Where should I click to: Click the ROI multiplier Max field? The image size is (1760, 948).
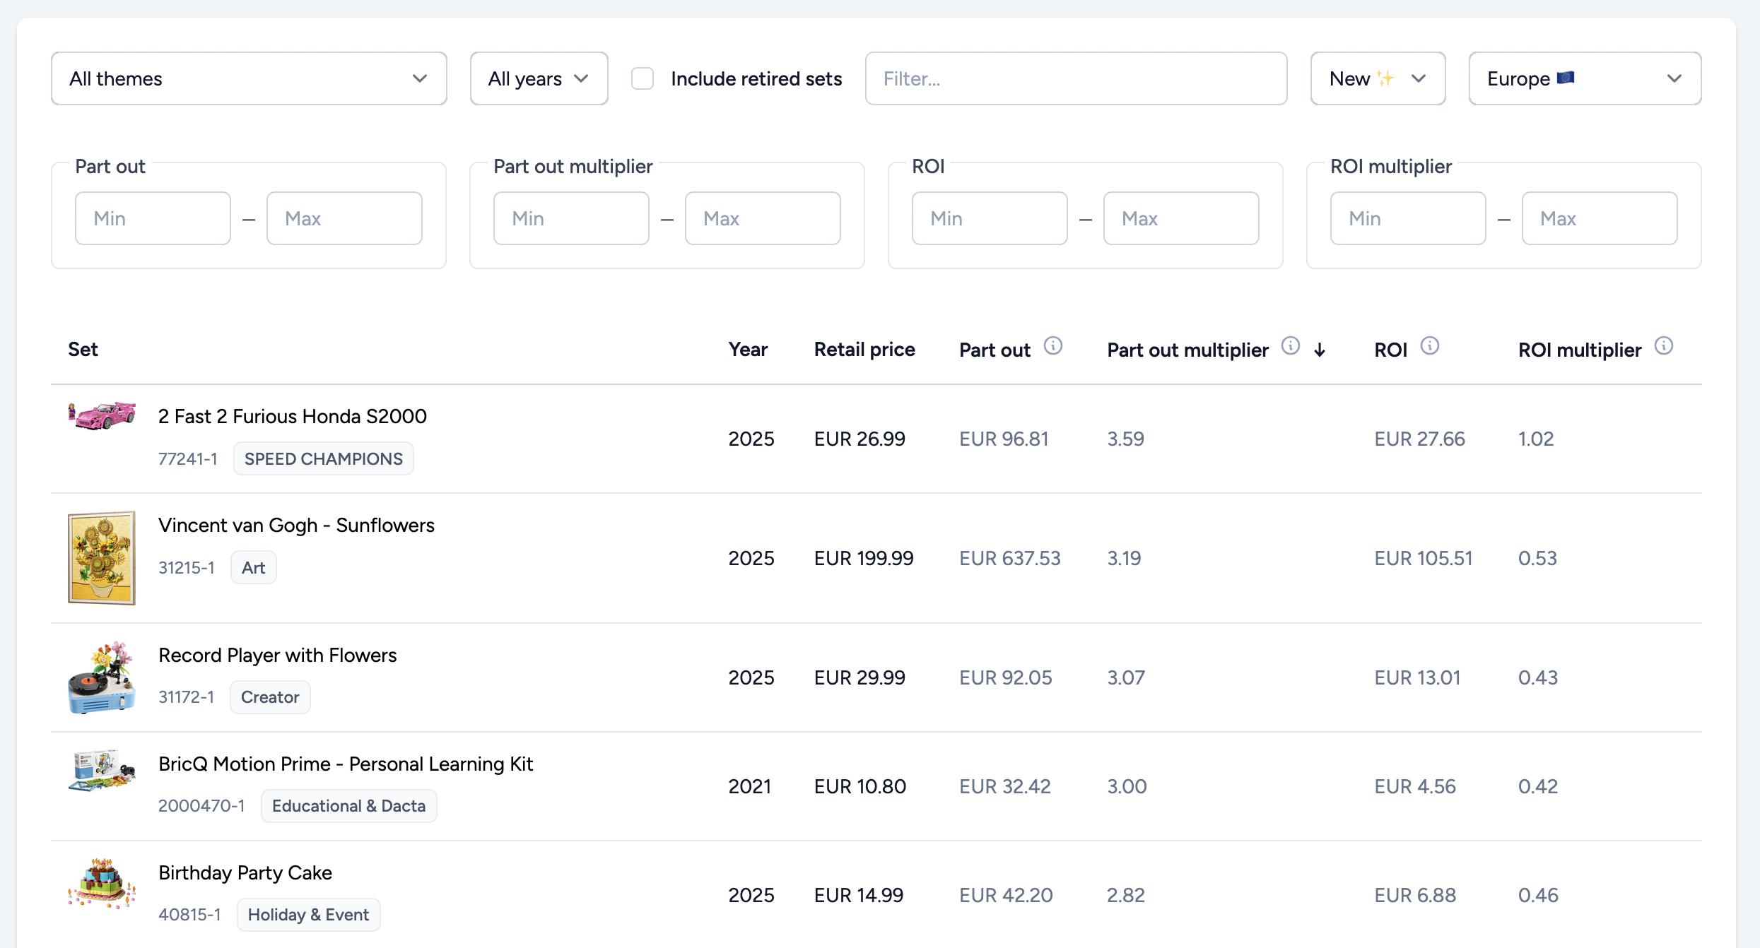[1600, 218]
